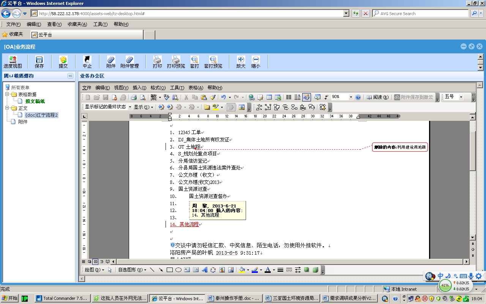Apply the blue line color
The width and height of the screenshot is (486, 304).
pos(254,270)
